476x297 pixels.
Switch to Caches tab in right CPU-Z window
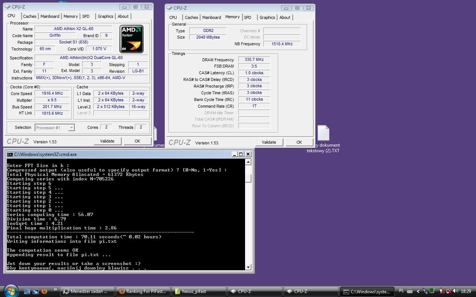tap(191, 17)
